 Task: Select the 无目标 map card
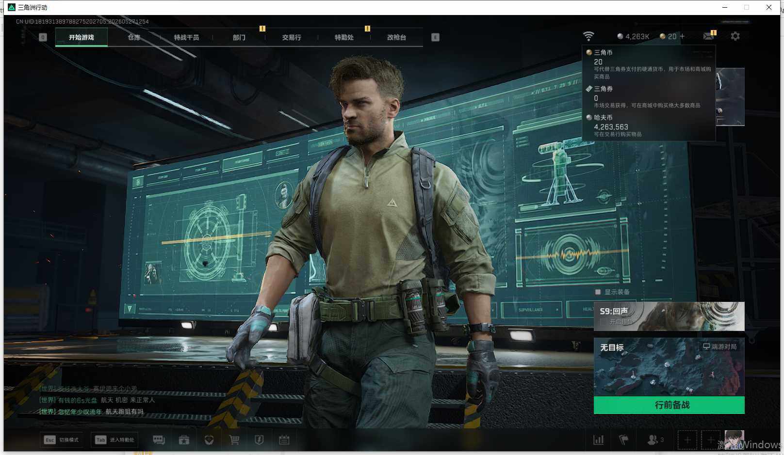pyautogui.click(x=669, y=367)
